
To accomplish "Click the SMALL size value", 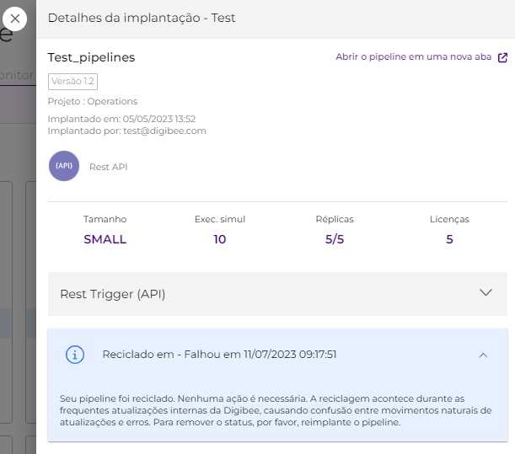I will click(105, 239).
